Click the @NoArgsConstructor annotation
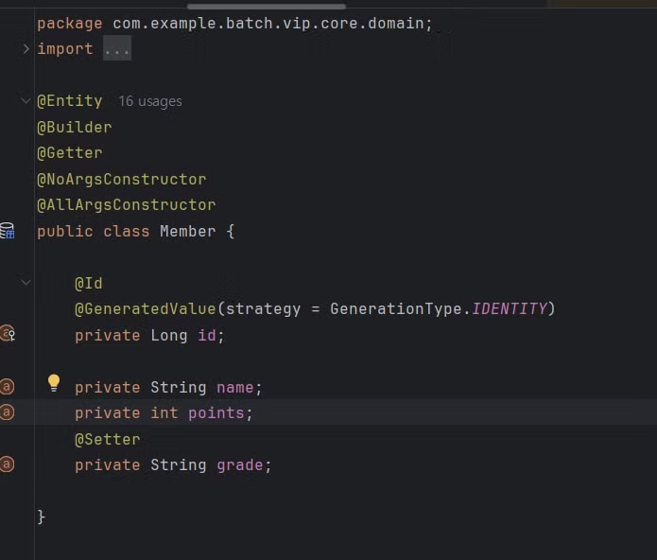 coord(122,180)
